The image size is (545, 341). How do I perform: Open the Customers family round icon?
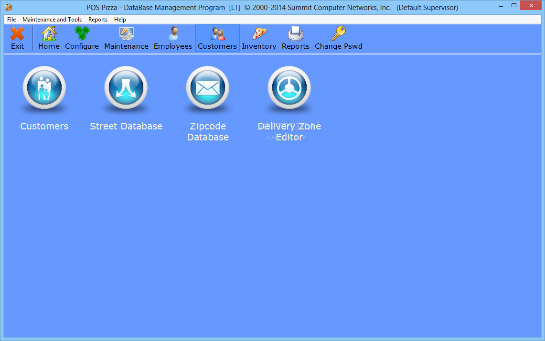[44, 87]
